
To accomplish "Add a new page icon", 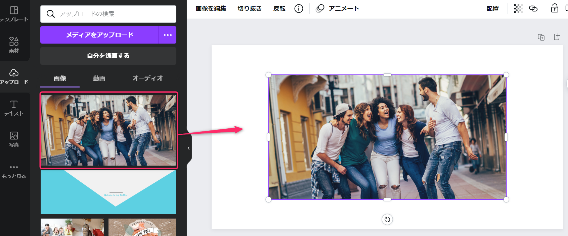I will coord(557,37).
